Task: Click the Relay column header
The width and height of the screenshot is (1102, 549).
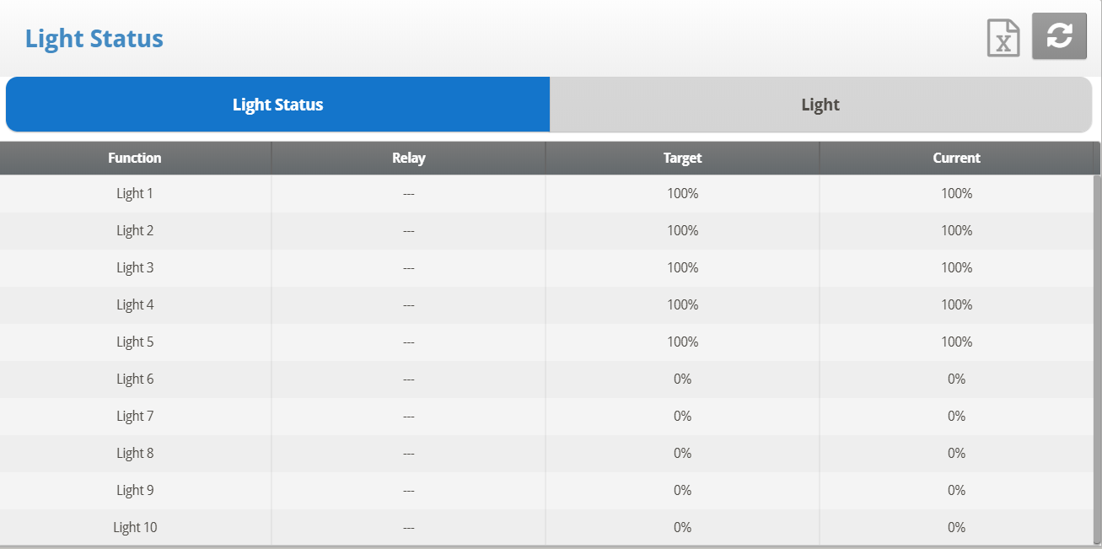Action: tap(408, 158)
